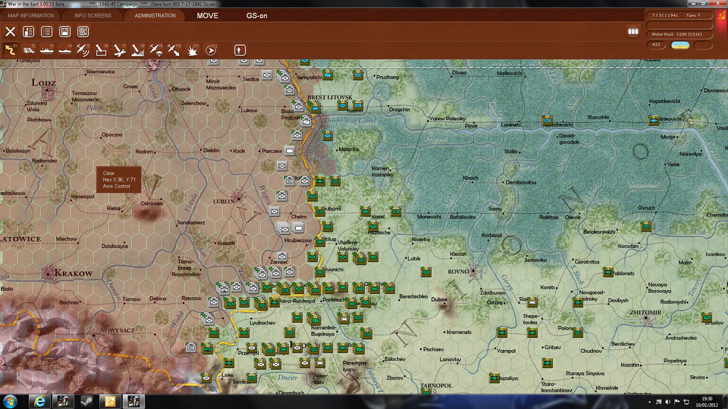Select the green unit counter at Zhitomir-Brusilov
The height and width of the screenshot is (409, 728).
pos(706,317)
